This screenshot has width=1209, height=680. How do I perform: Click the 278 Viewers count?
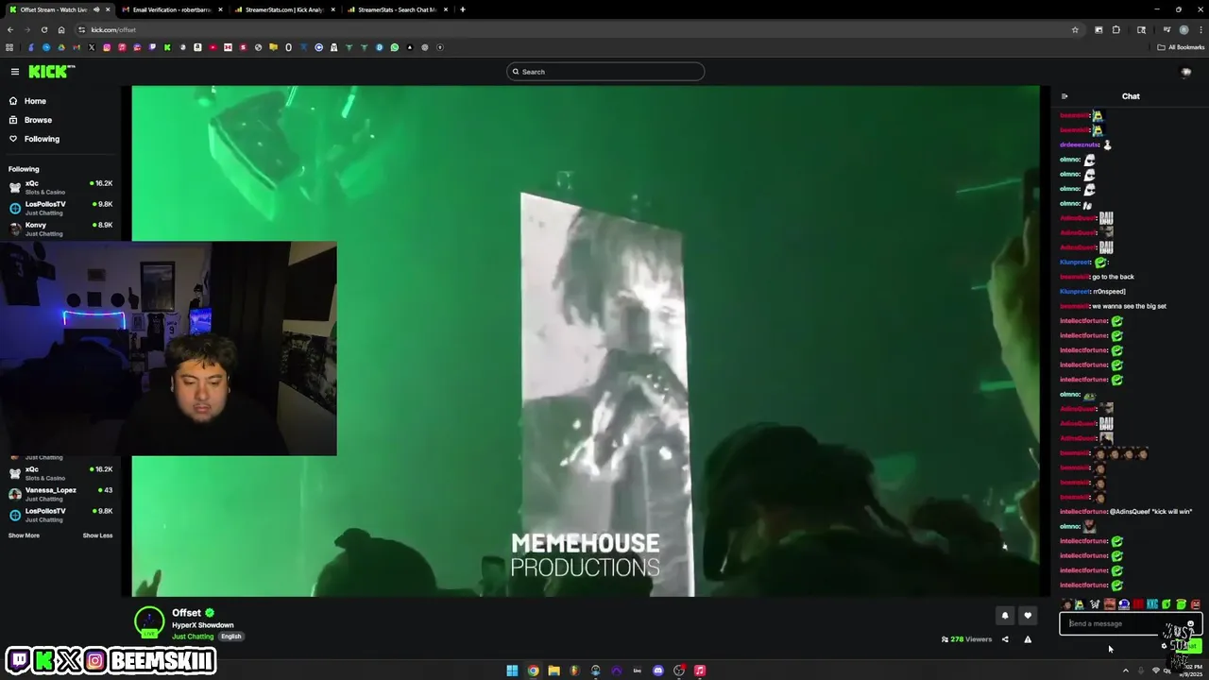click(966, 639)
